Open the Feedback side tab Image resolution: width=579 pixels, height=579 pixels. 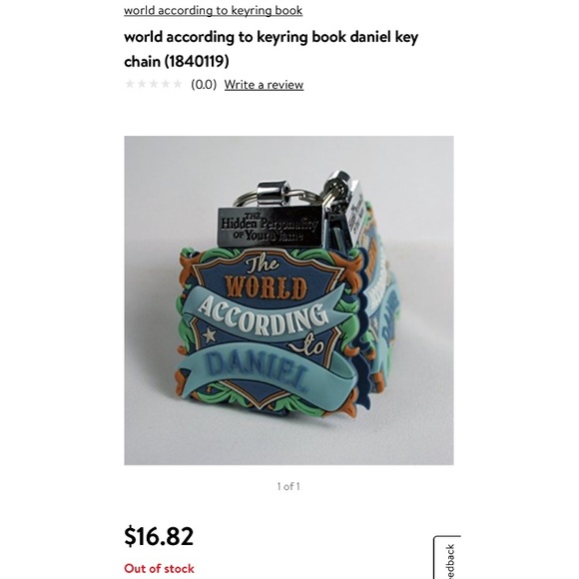(x=447, y=558)
